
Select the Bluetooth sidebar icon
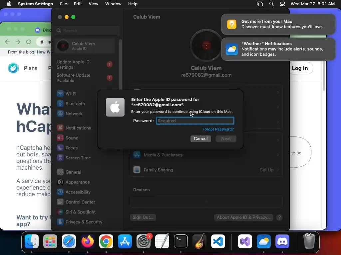coord(60,104)
